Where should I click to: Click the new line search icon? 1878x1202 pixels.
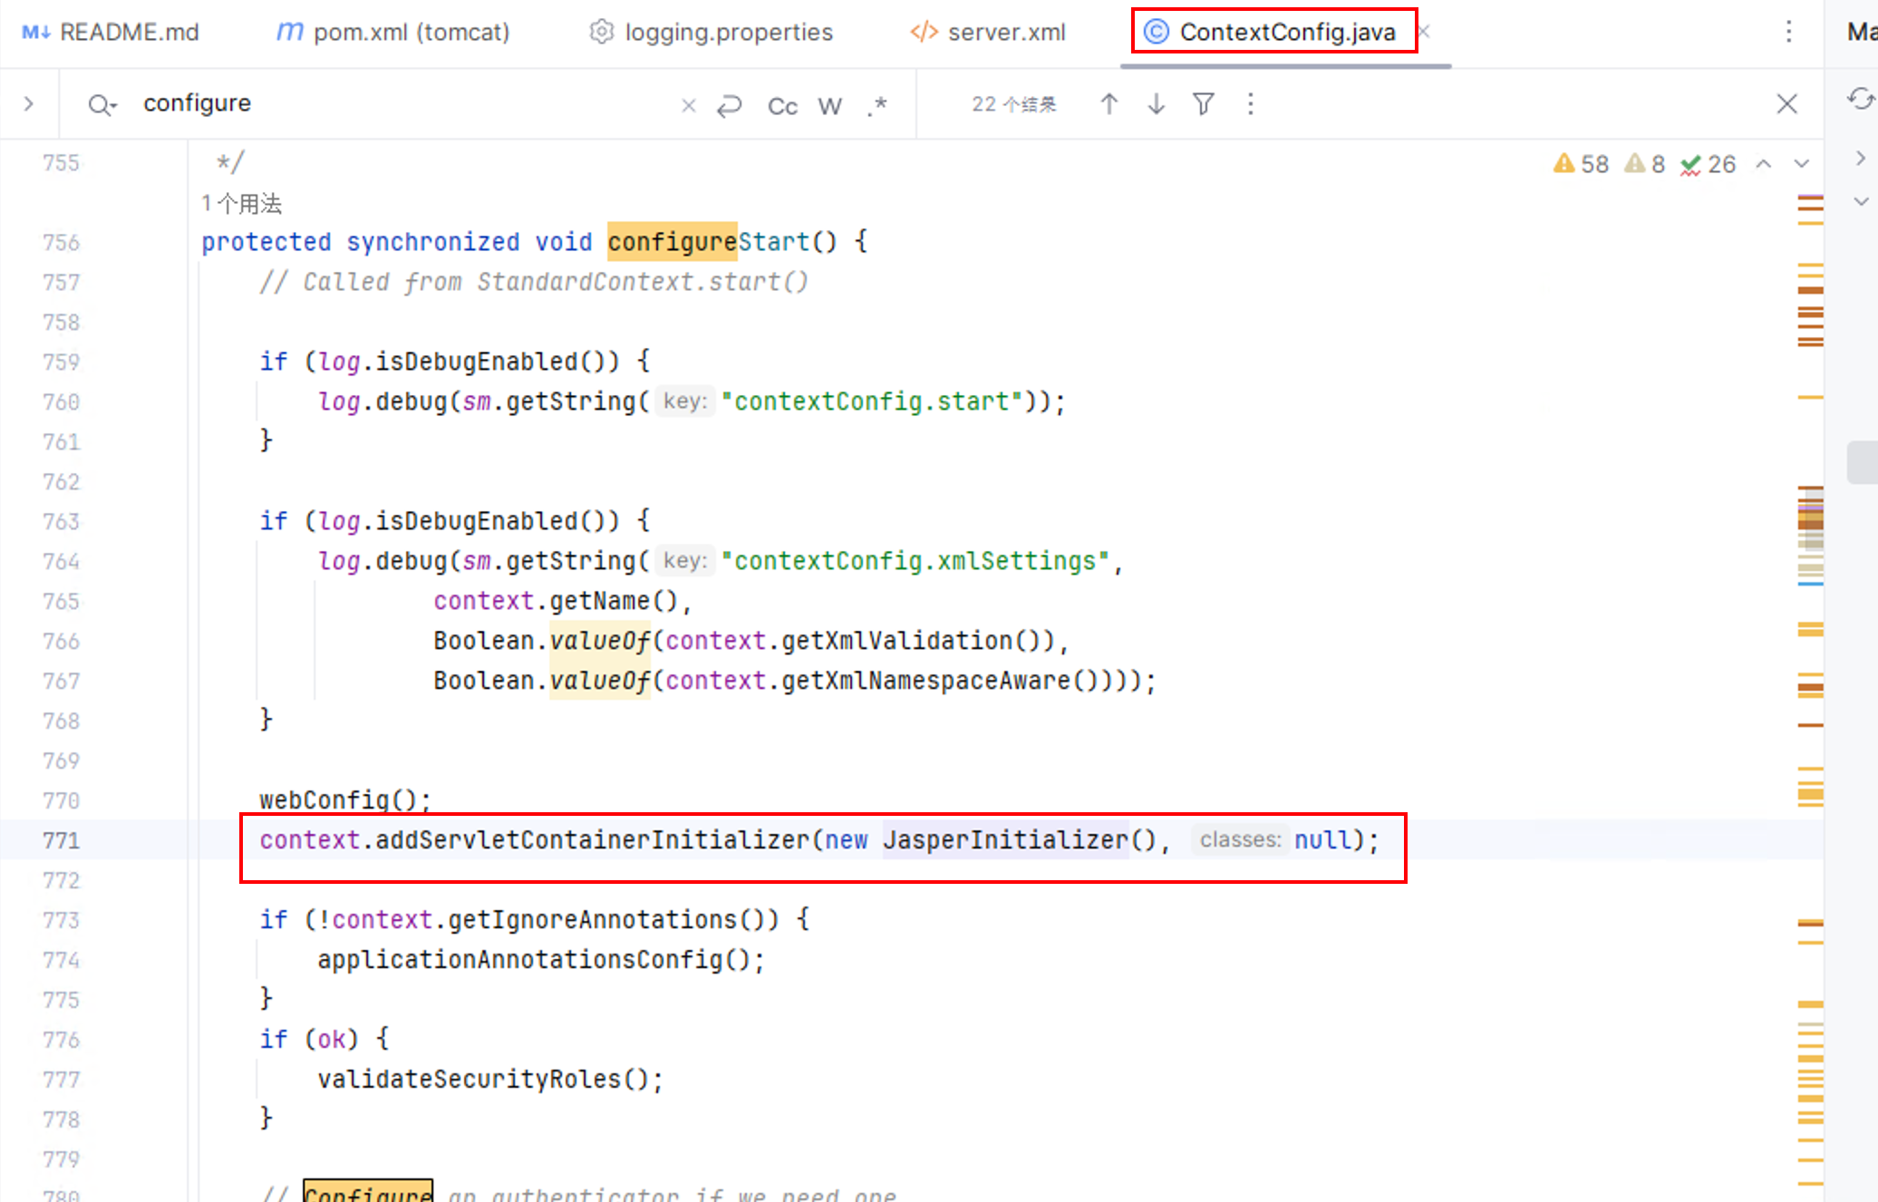click(729, 105)
